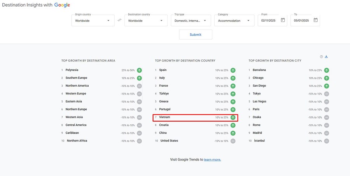Screen dimensions: 350x176
Task: Click gray neutral icon beside United States
Action: pos(233,141)
